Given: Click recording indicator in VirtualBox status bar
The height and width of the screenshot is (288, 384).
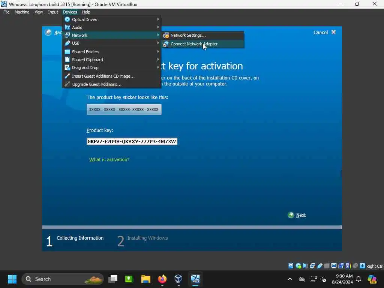Looking at the screenshot, I should click(x=341, y=266).
